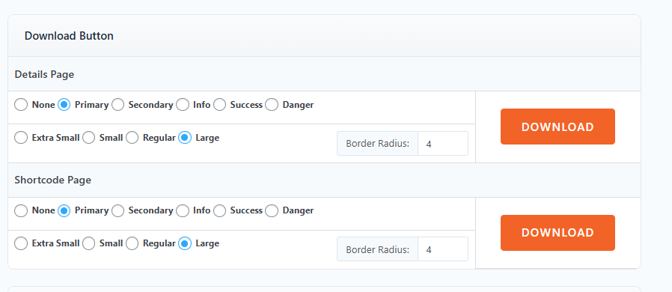Select None style for Details Page
Image resolution: width=672 pixels, height=292 pixels.
[21, 105]
